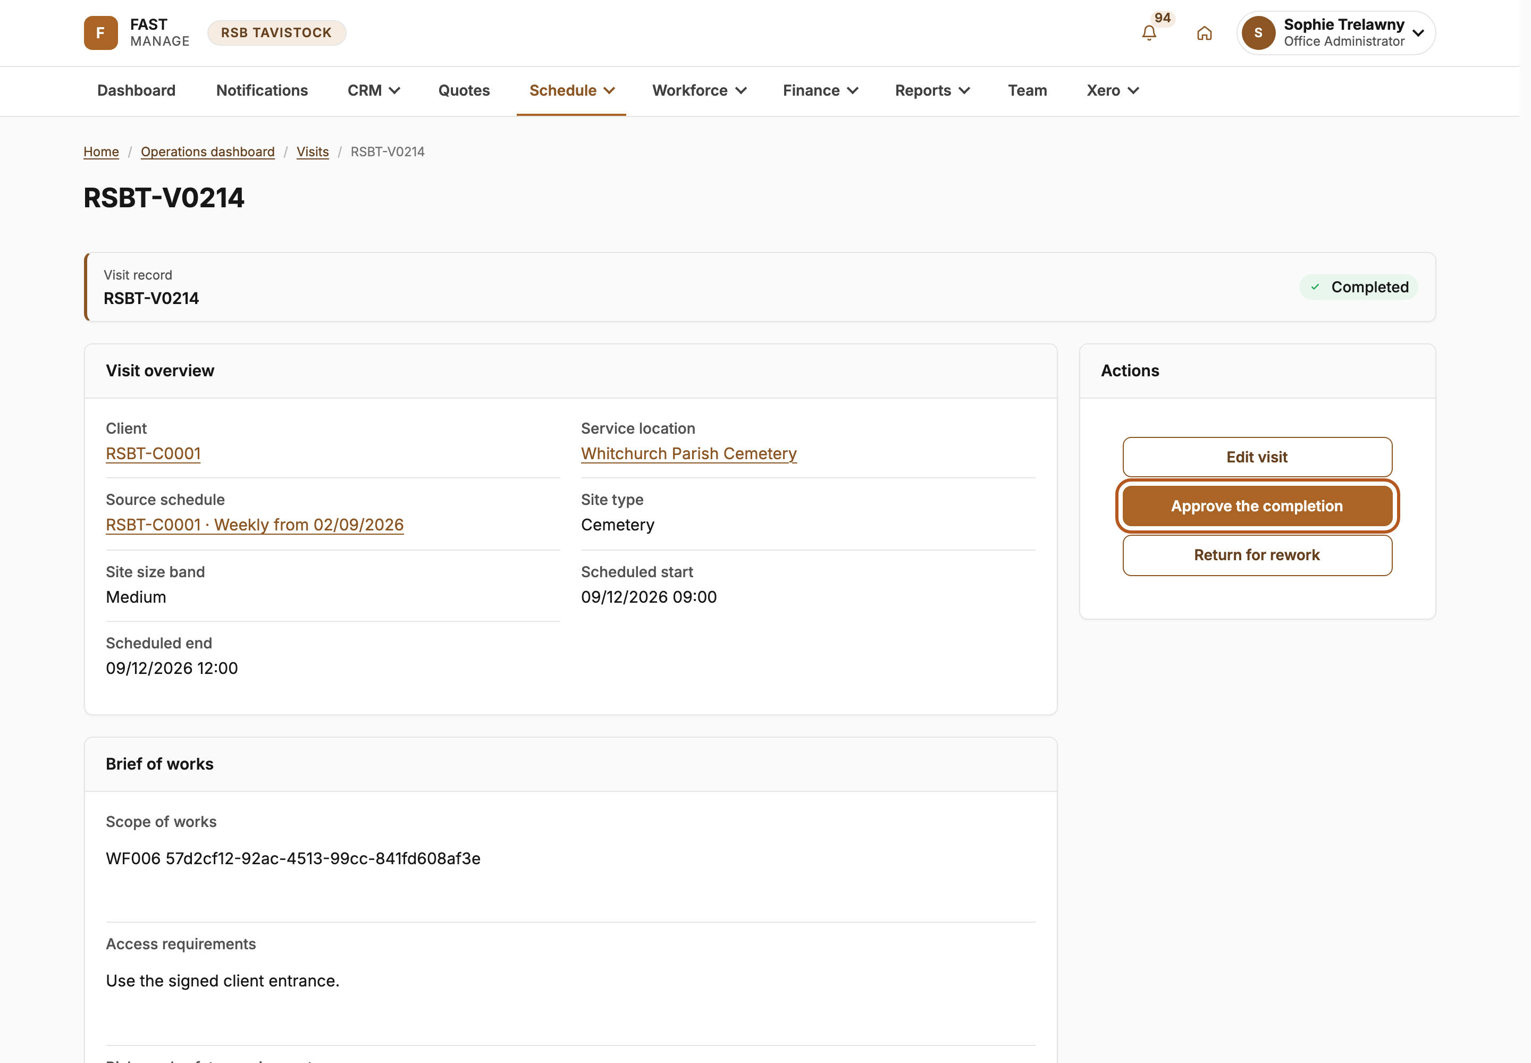This screenshot has width=1531, height=1063.
Task: Click the RSB TAVISTOCK badge
Action: click(276, 32)
